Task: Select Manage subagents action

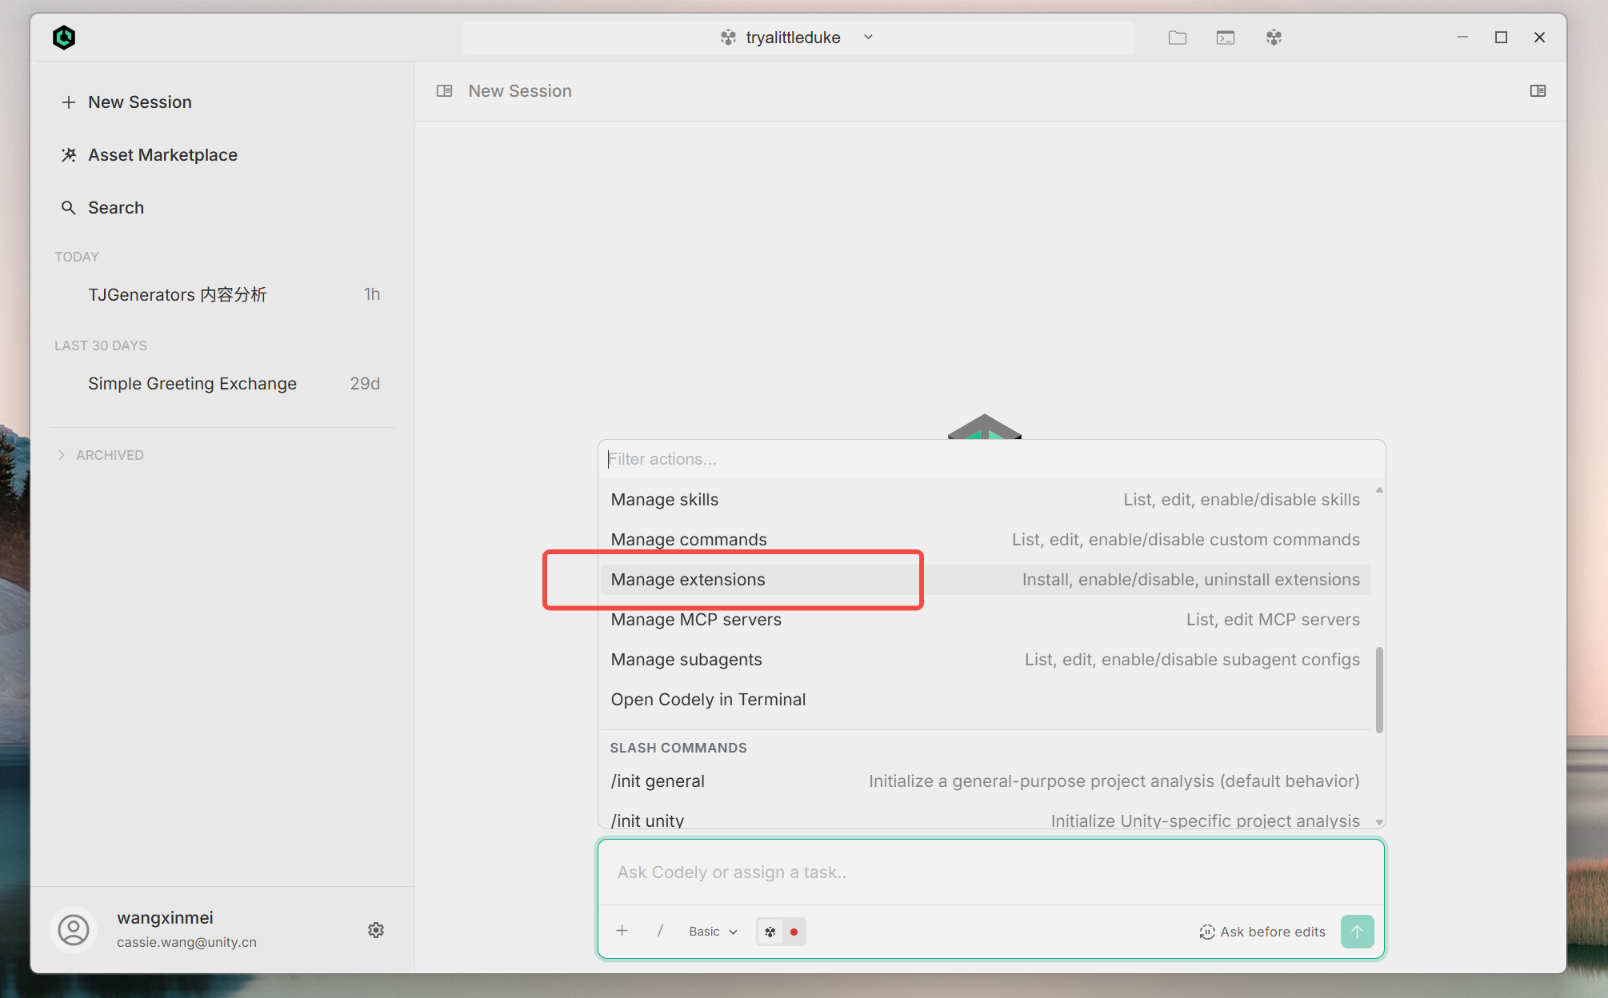Action: [x=986, y=660]
